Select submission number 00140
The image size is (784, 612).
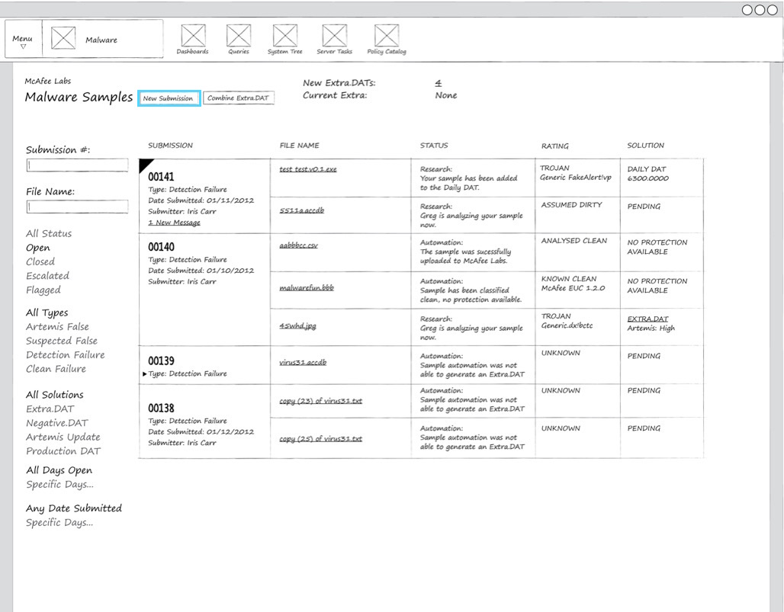tap(161, 247)
